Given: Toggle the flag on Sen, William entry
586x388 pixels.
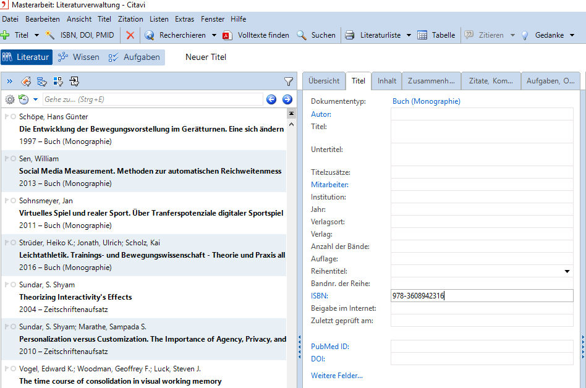Looking at the screenshot, I should point(7,158).
